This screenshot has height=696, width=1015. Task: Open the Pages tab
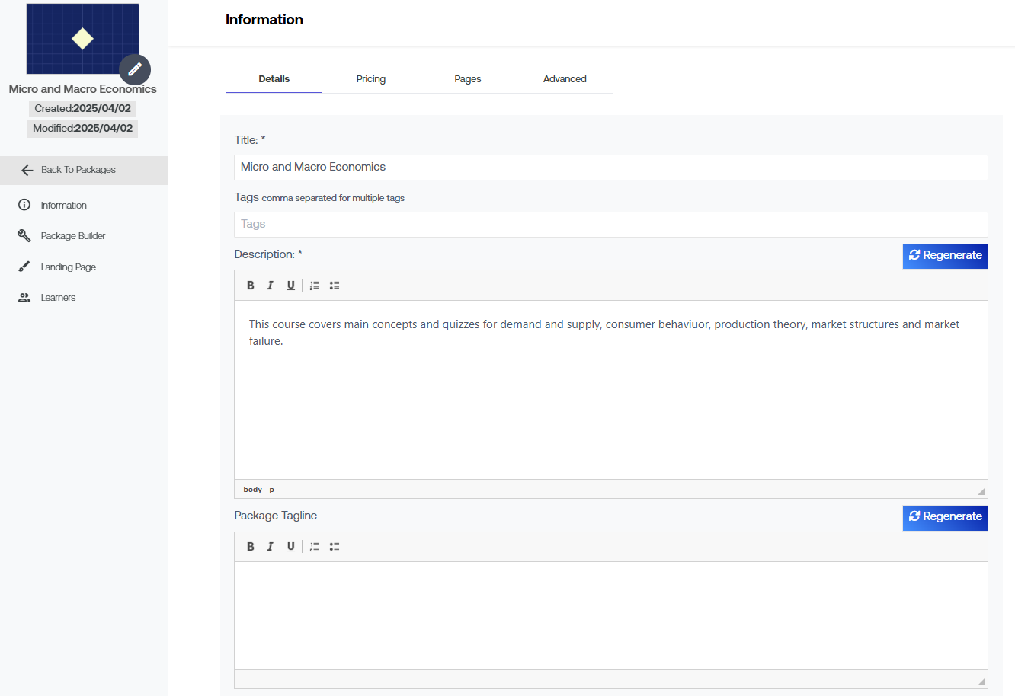(467, 79)
